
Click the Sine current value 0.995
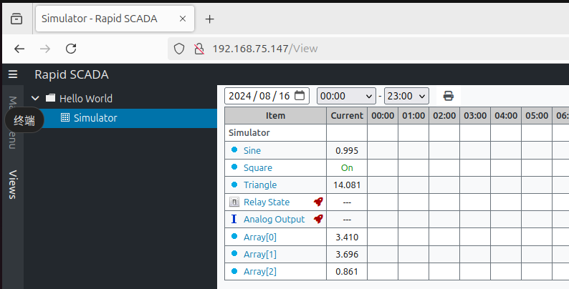pos(347,151)
